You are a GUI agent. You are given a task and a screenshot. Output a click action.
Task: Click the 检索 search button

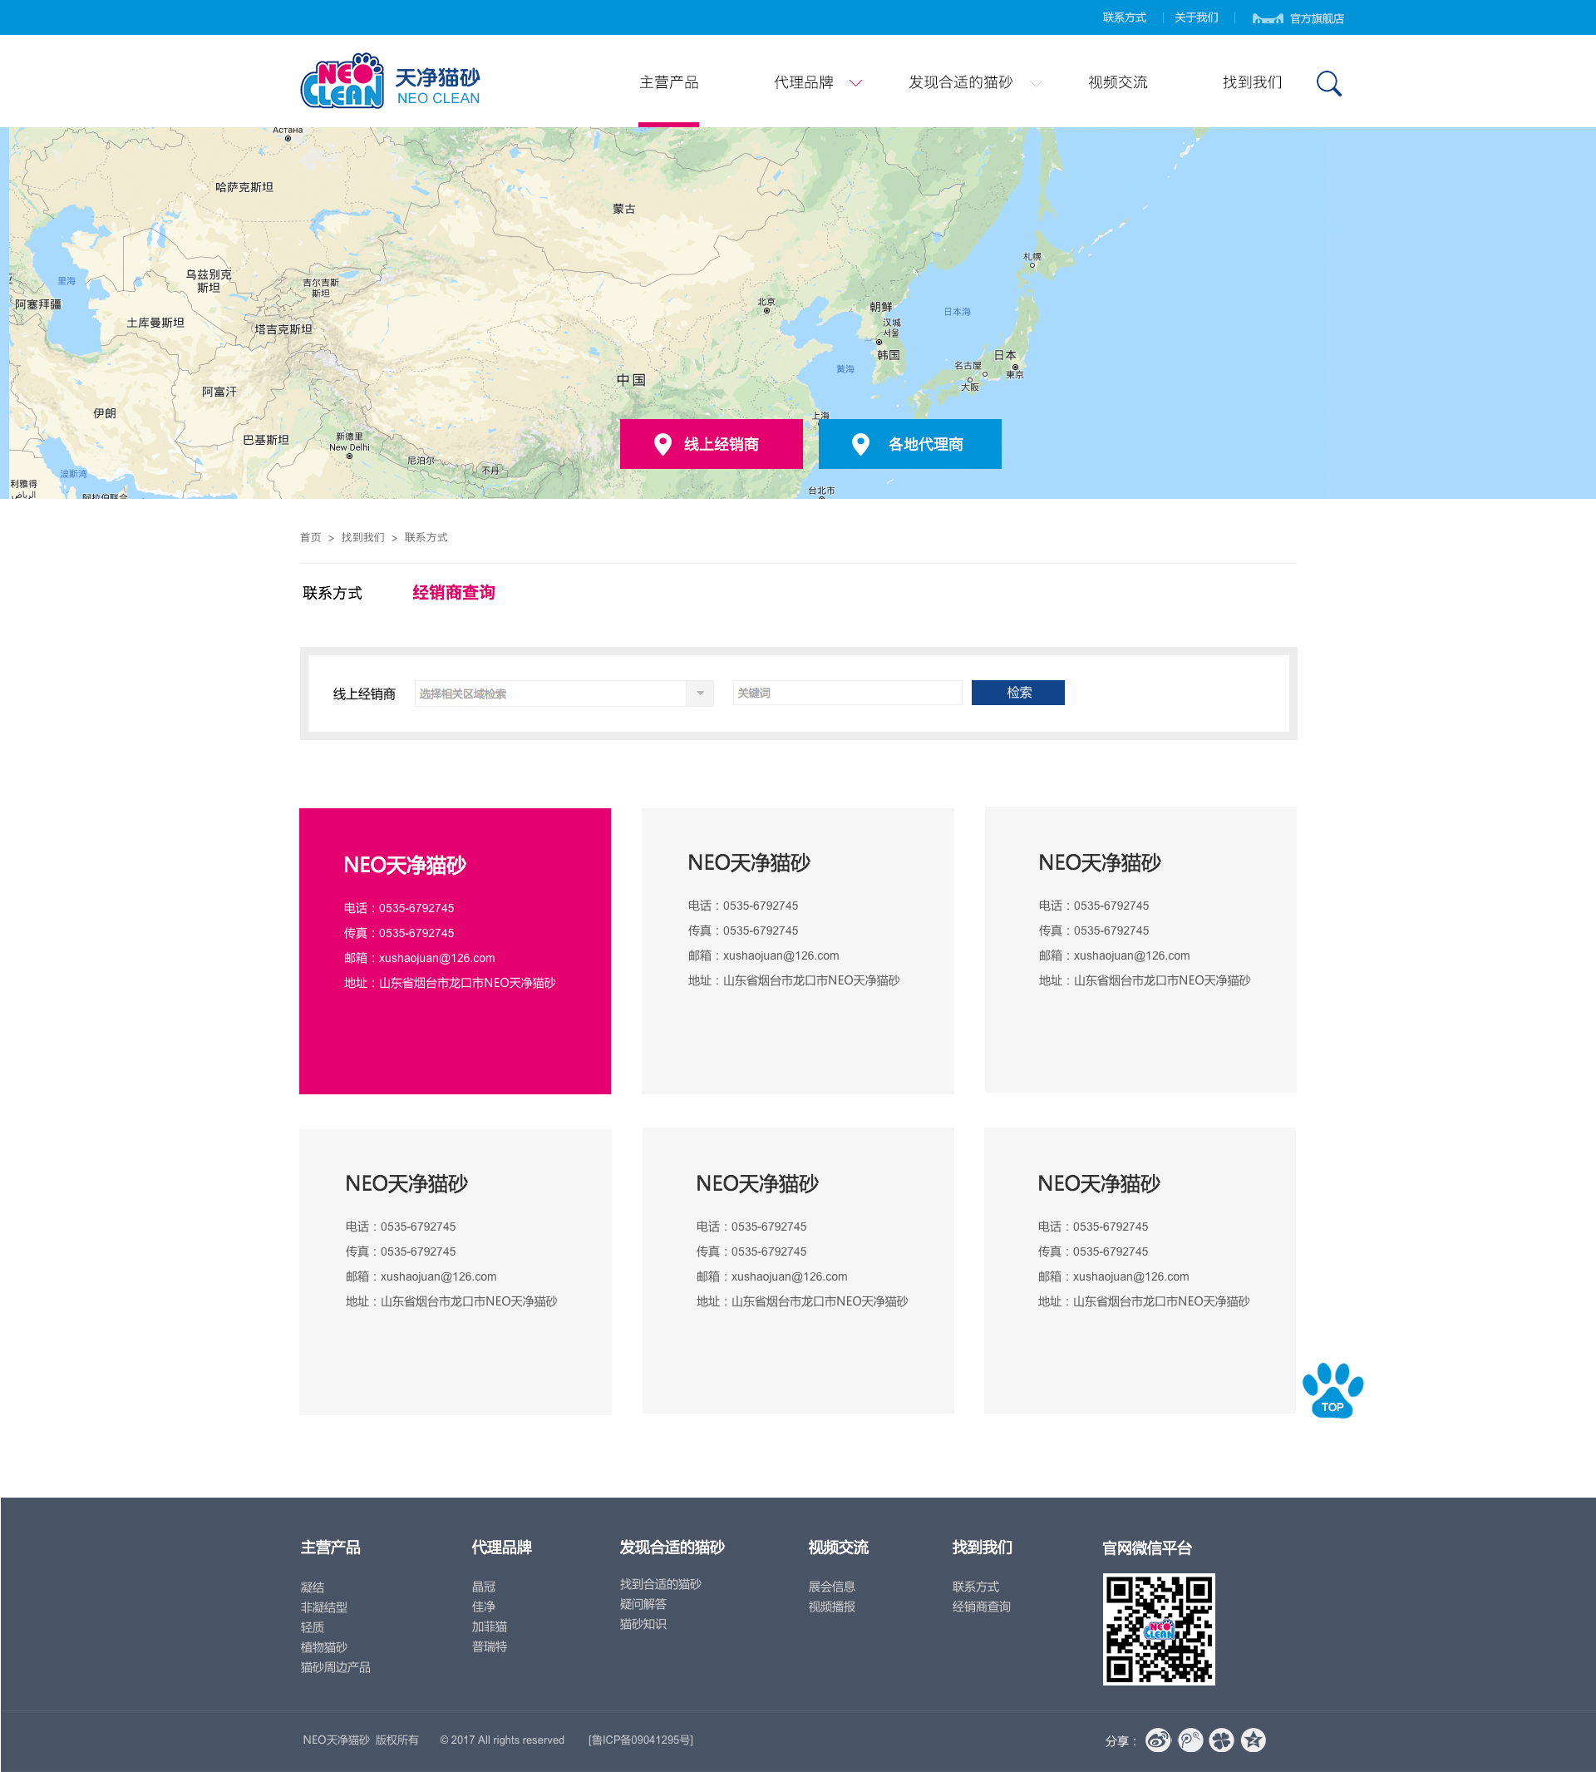tap(1018, 693)
